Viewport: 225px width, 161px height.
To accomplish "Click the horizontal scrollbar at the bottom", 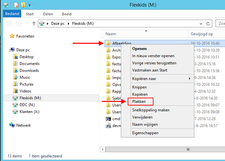I will 163,149.
